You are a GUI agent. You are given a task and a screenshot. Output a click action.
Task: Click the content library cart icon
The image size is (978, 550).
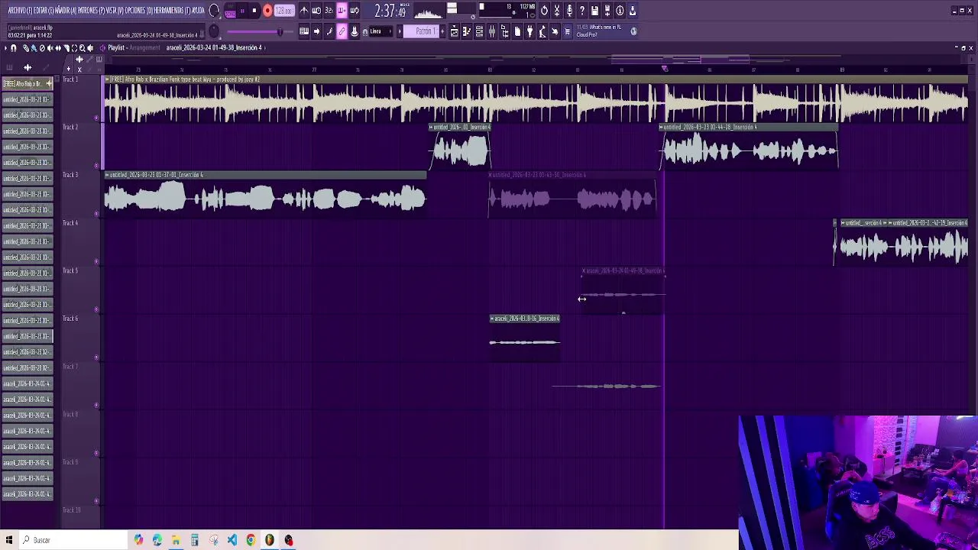coord(567,31)
